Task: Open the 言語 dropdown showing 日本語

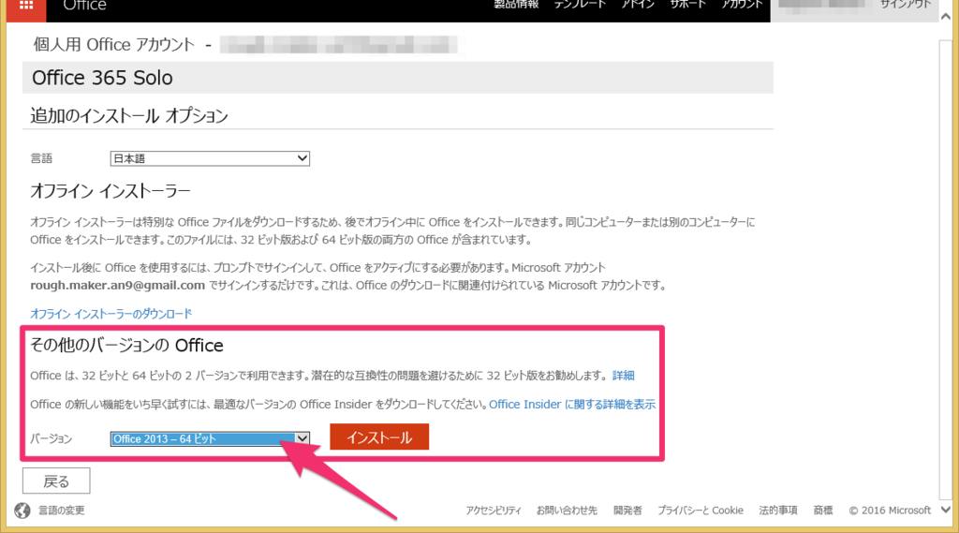Action: pyautogui.click(x=210, y=158)
